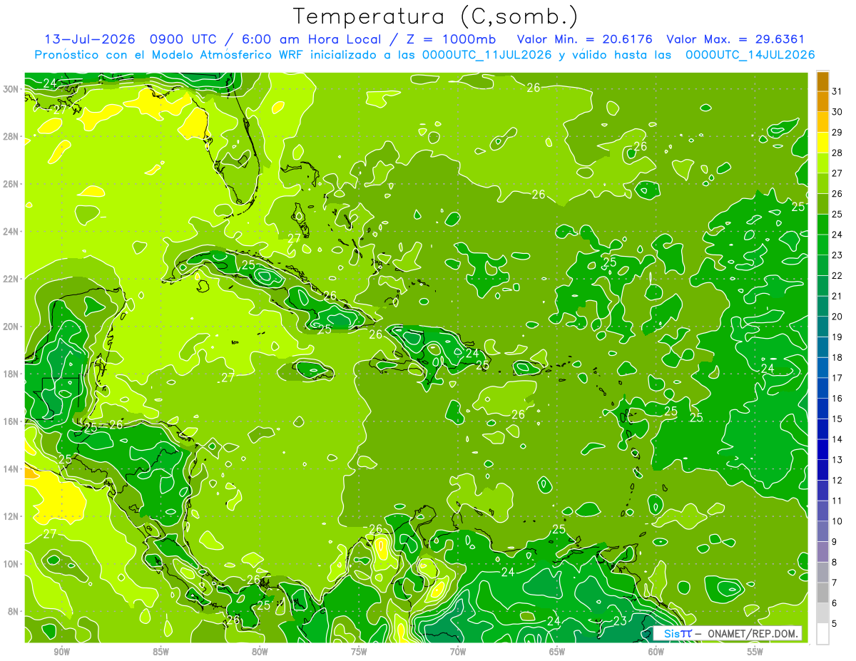Screen dimensions: 856x661
Task: Click the 85W longitude axis label
Action: [x=160, y=651]
